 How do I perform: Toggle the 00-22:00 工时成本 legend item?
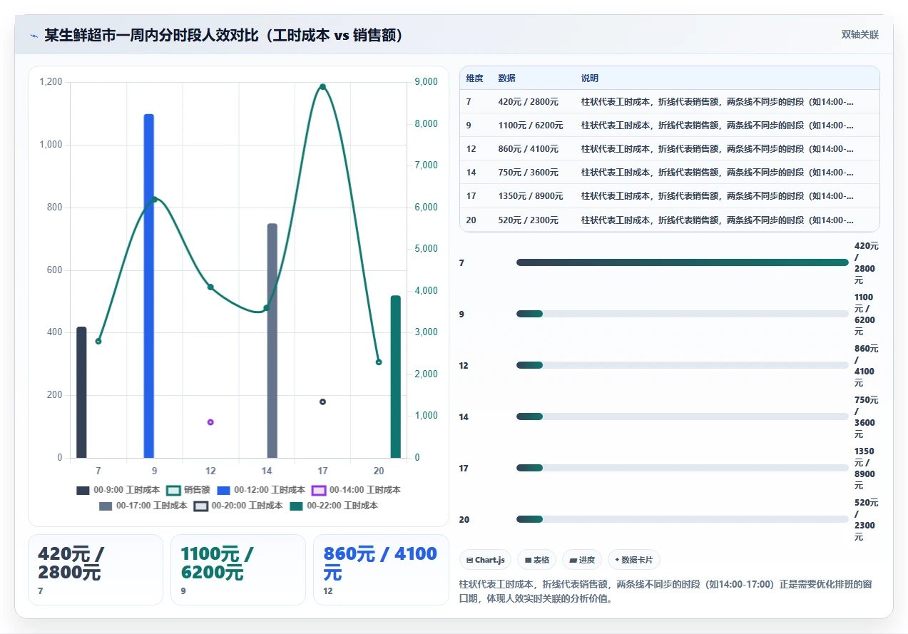coord(334,506)
